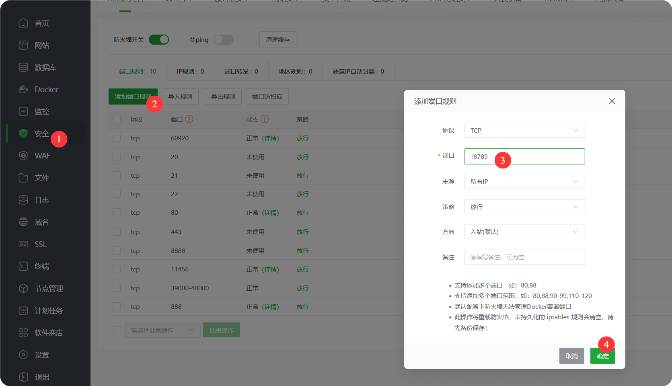Check the checkbox beside 请选择批量操作

[117, 330]
